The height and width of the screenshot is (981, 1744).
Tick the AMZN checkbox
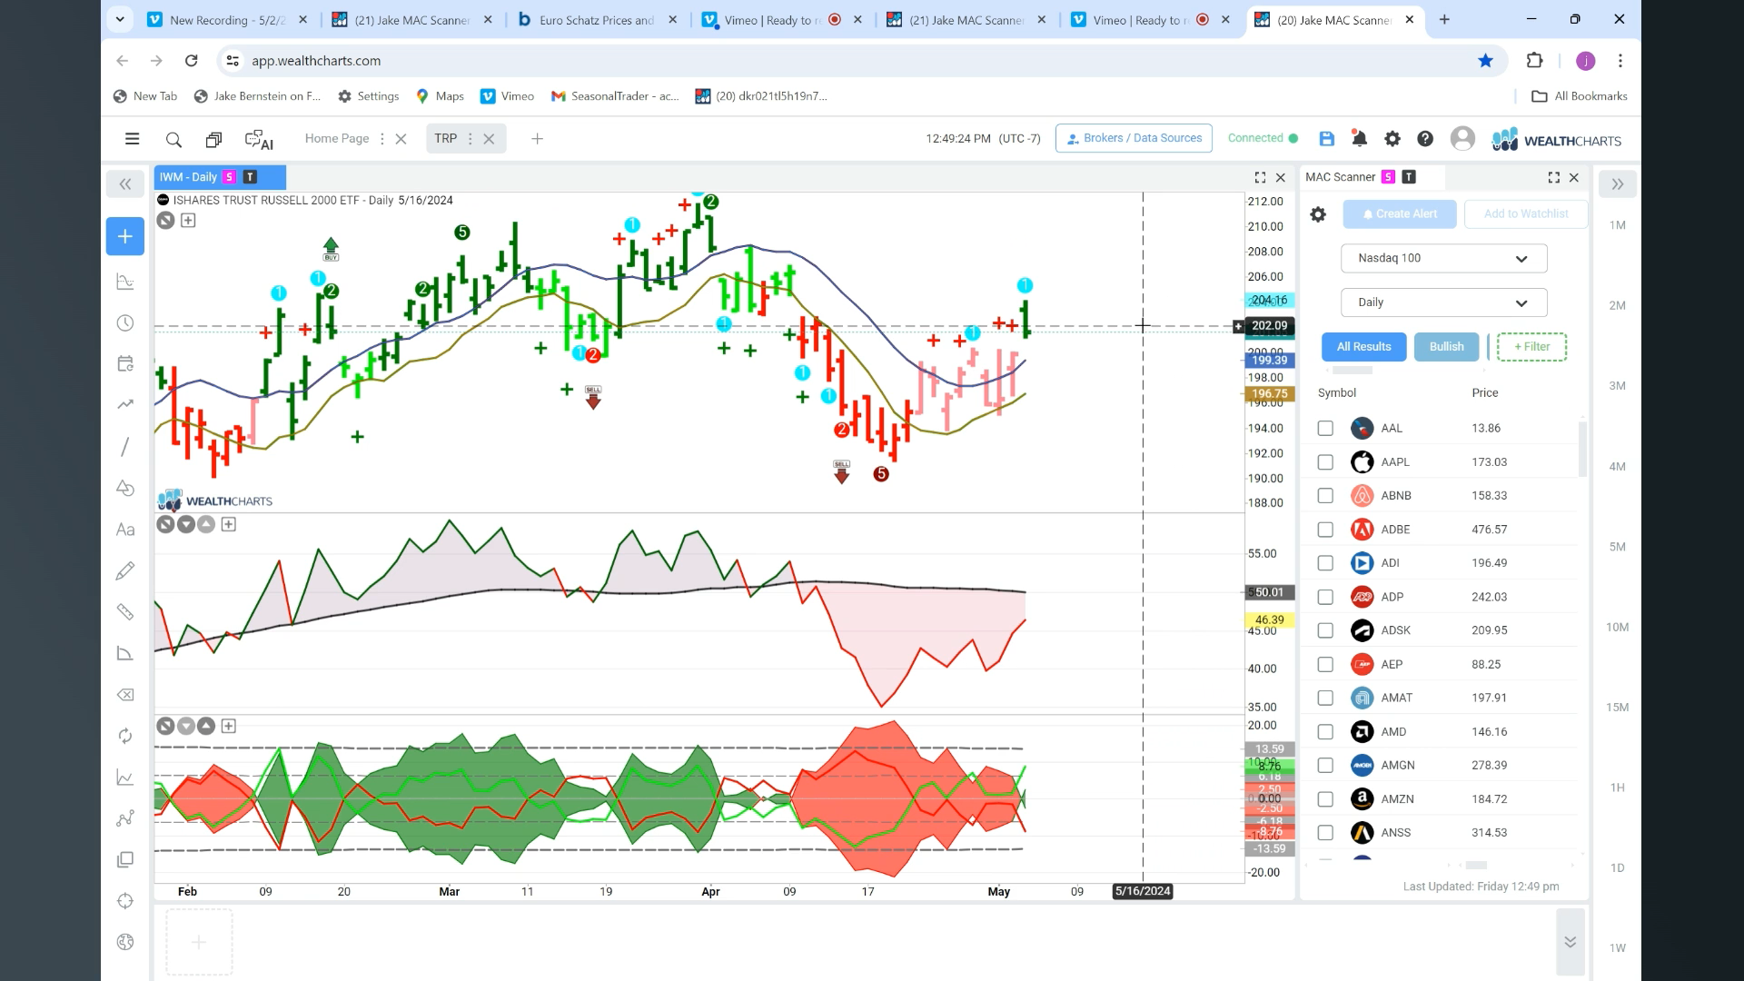[1325, 799]
